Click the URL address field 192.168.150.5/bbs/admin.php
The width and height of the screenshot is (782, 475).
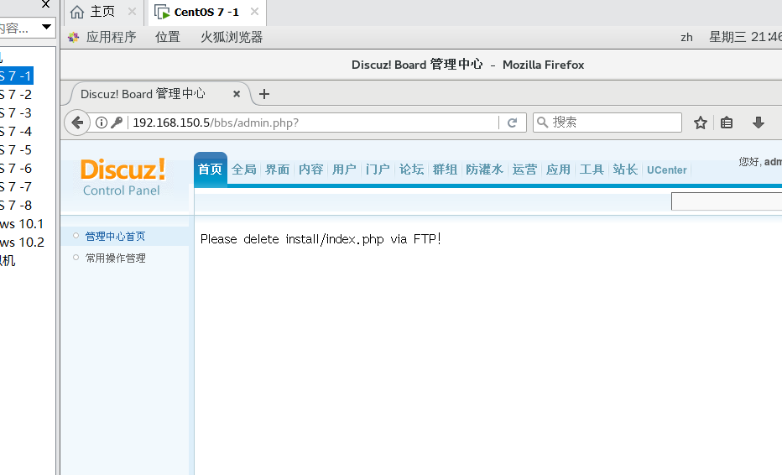click(x=313, y=123)
